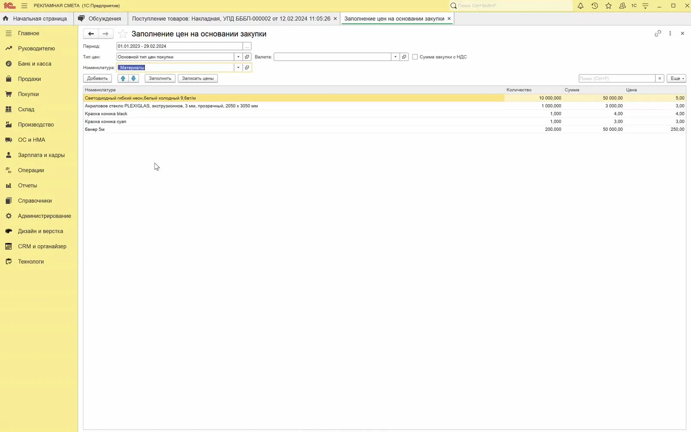
Task: Open period selection ellipsis button
Action: point(247,46)
